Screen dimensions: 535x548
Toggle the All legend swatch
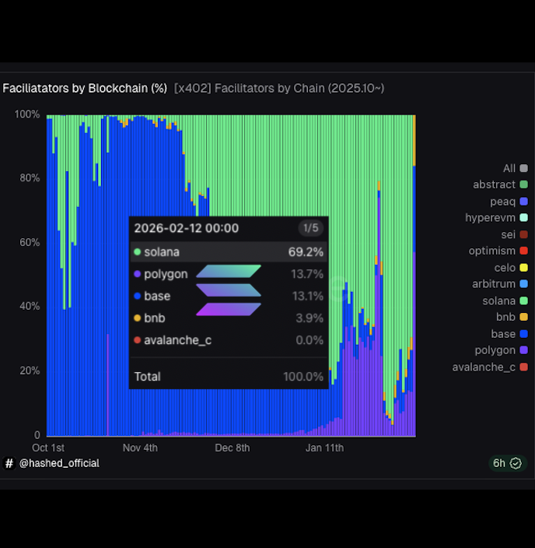coord(523,168)
